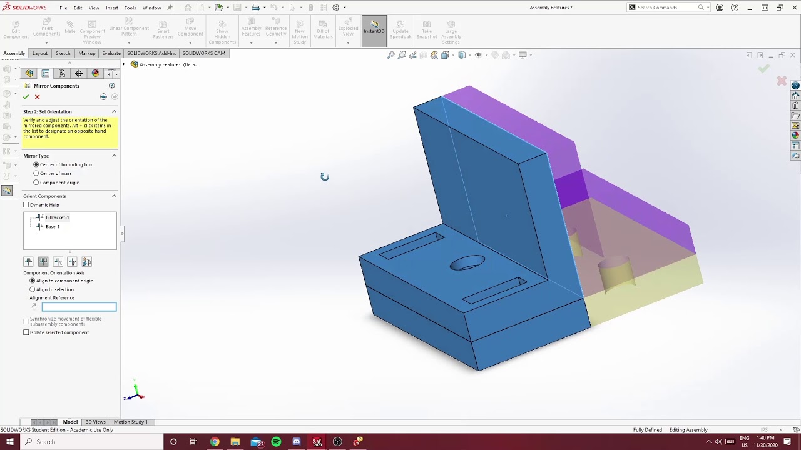This screenshot has height=450, width=801.
Task: Confirm Mirror Components with green checkmark
Action: pyautogui.click(x=26, y=97)
